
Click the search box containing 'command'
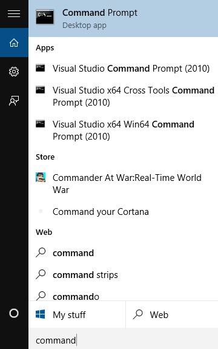[123, 338]
